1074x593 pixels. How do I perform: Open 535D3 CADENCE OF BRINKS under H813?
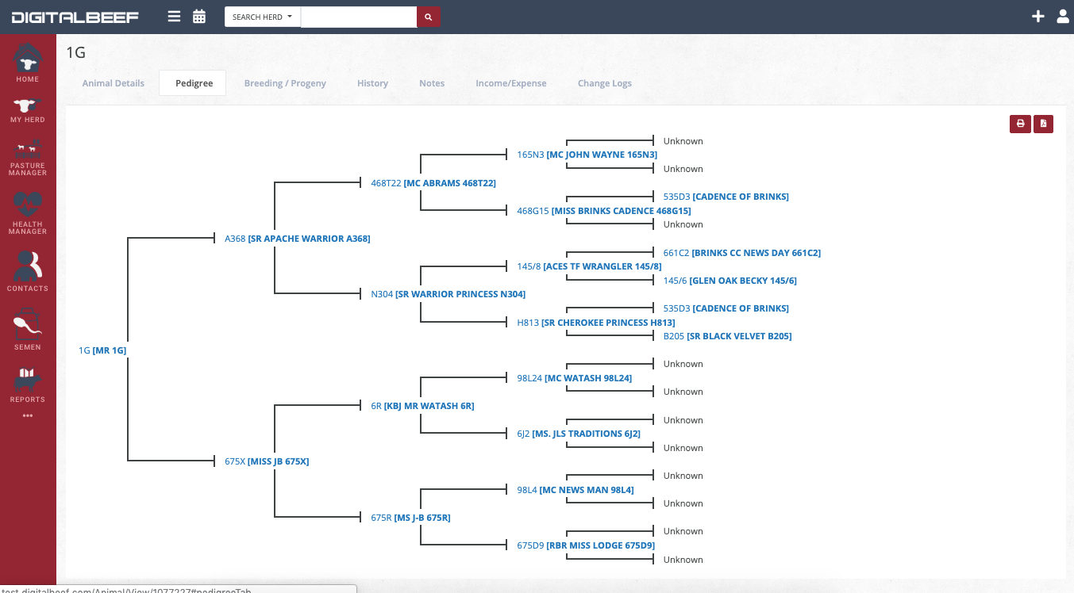pos(726,308)
